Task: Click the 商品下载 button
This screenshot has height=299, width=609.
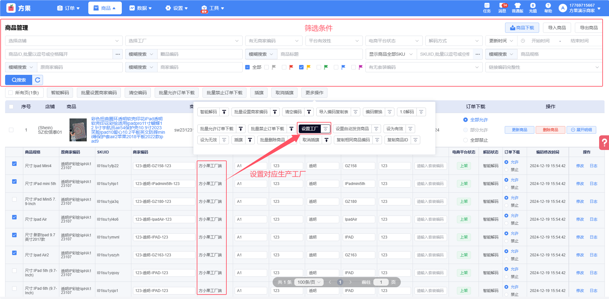Action: tap(522, 28)
